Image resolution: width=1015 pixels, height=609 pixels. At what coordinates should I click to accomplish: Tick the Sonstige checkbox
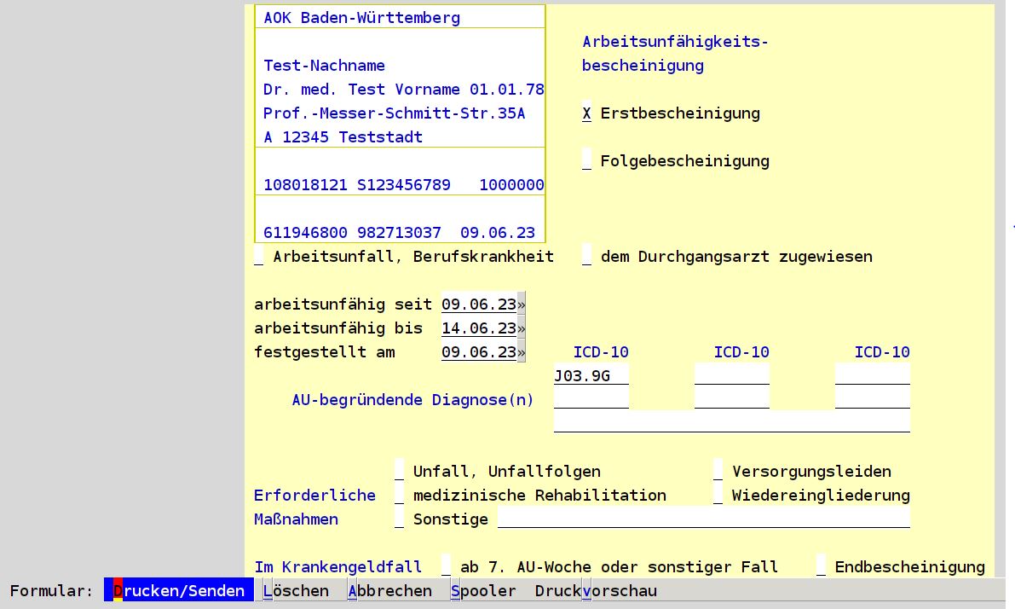(399, 519)
